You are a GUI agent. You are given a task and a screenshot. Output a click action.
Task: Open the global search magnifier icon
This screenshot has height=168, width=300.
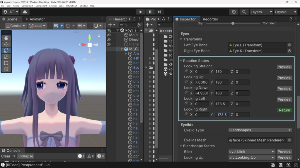click(244, 12)
